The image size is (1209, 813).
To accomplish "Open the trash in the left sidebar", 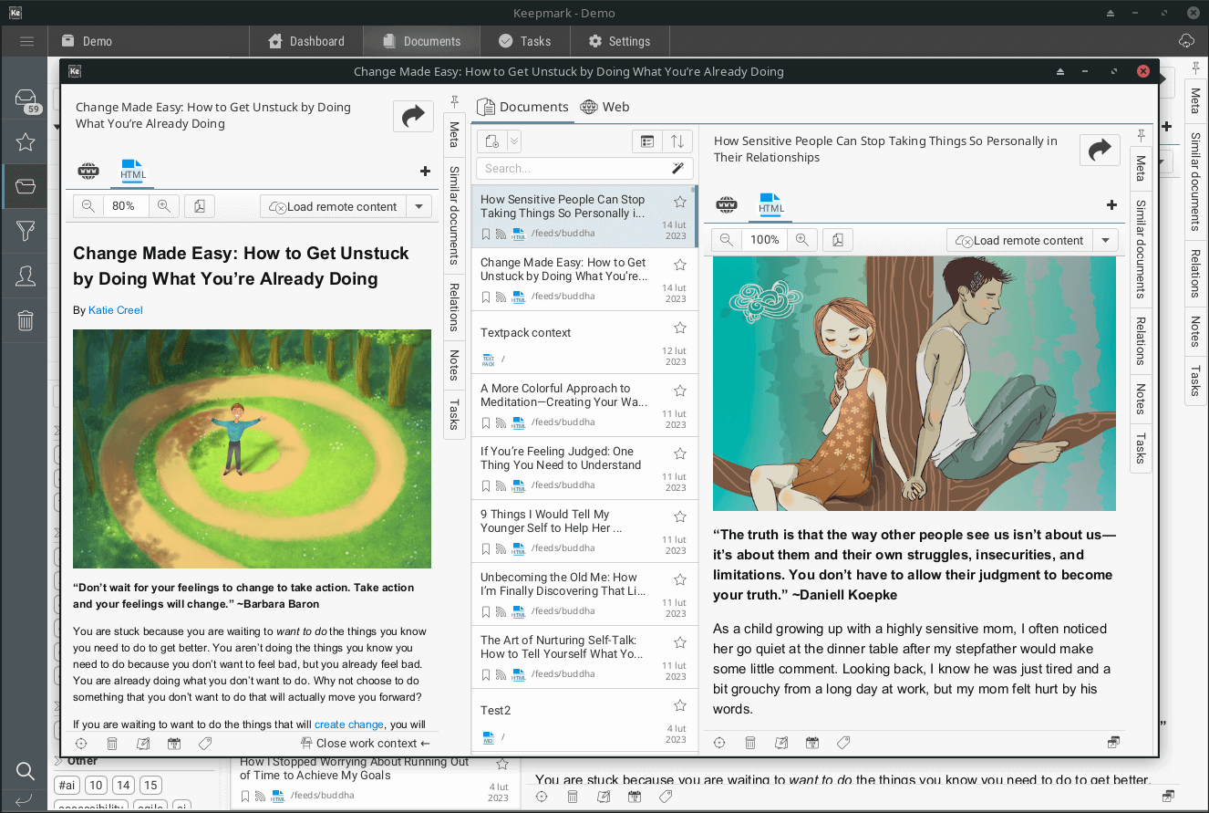I will point(26,320).
